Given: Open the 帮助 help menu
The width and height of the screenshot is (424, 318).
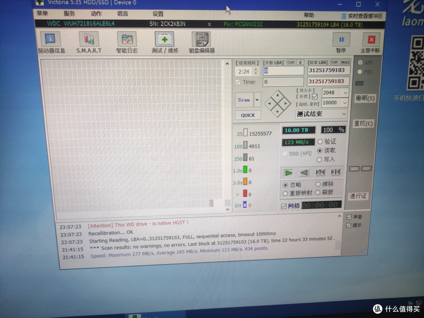Looking at the screenshot, I should [309, 15].
